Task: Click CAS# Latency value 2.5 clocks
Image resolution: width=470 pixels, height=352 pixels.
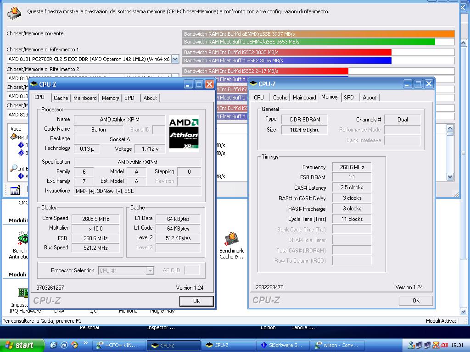Action: coord(352,187)
